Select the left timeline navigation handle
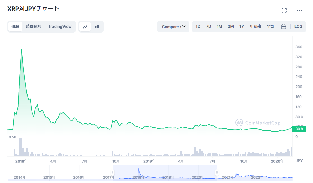This screenshot has width=313, height=183. (113, 172)
